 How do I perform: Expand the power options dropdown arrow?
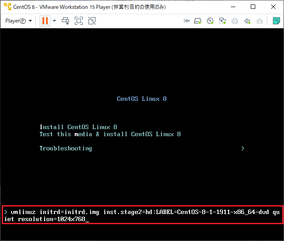(x=54, y=21)
